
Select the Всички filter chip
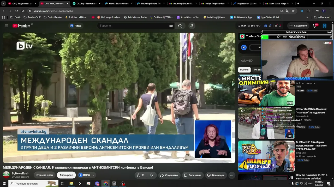coord(244,70)
